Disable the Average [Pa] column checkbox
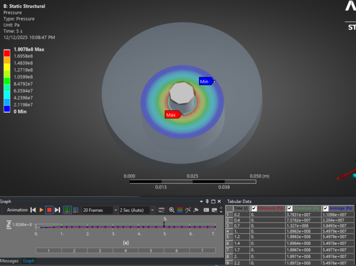Viewport: 356px width, 266px height. pos(326,208)
